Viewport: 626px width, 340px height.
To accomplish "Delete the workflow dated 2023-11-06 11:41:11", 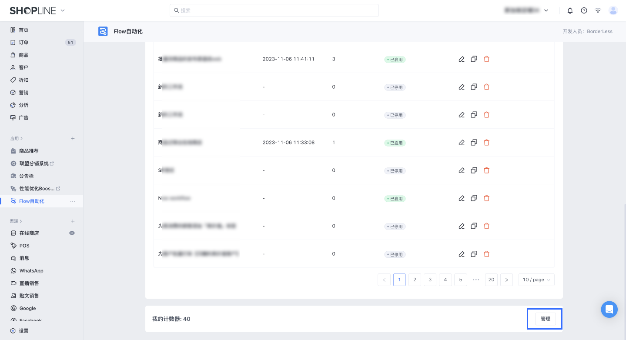I will coord(486,59).
